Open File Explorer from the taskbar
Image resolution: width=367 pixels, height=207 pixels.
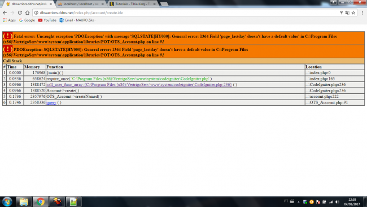pyautogui.click(x=24, y=201)
